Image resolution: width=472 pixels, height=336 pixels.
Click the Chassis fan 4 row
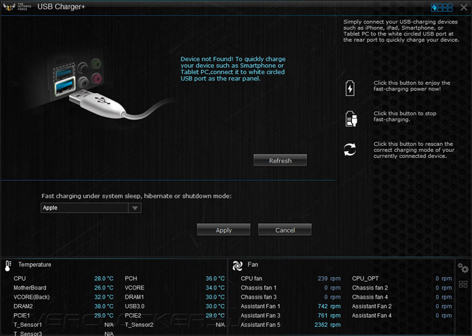(402, 297)
